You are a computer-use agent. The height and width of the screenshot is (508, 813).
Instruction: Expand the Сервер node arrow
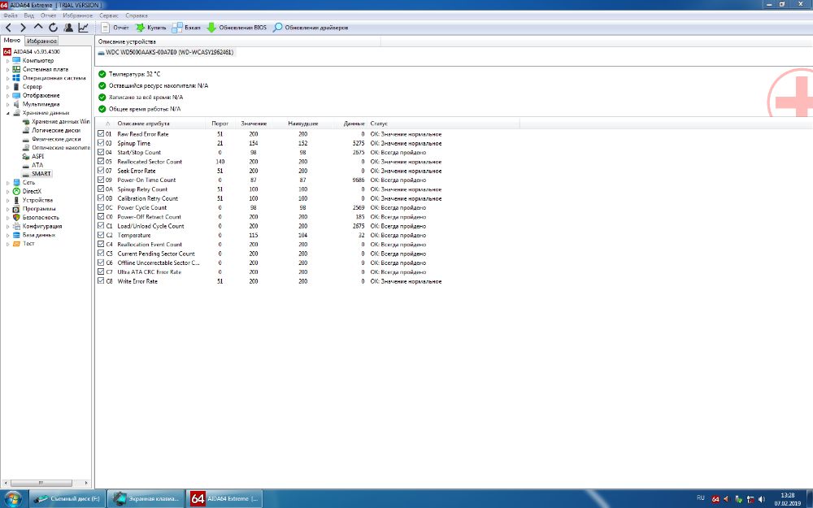coord(8,87)
